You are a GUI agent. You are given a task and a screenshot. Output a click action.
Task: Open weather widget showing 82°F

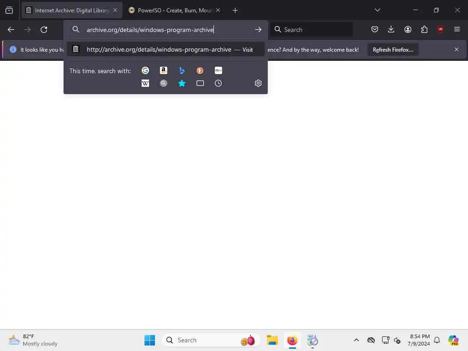pyautogui.click(x=33, y=340)
